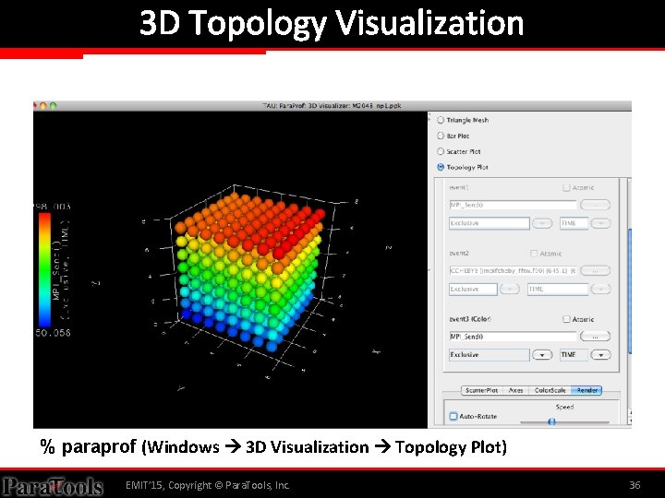Click the 'EMIT'15, Copyright © ParaTools, Inc' footer text
This screenshot has height=498, width=665.
pyautogui.click(x=208, y=485)
